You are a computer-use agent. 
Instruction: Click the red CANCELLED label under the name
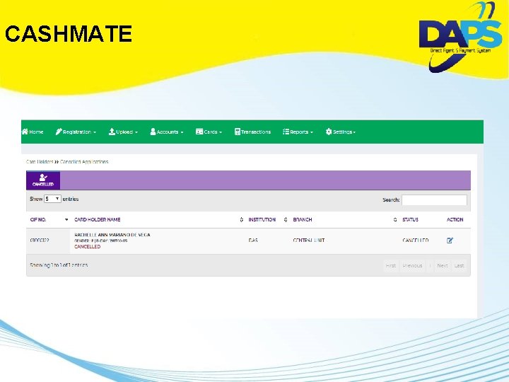pyautogui.click(x=88, y=247)
